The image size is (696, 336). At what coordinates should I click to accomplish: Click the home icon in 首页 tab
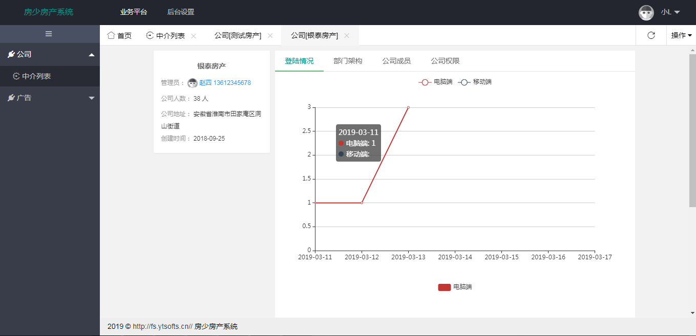click(111, 35)
